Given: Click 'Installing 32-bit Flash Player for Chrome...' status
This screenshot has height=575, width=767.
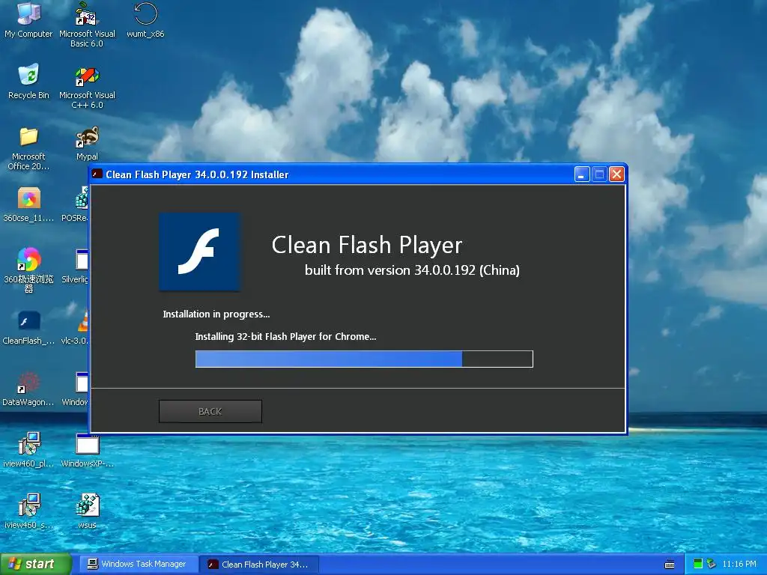Looking at the screenshot, I should point(285,336).
